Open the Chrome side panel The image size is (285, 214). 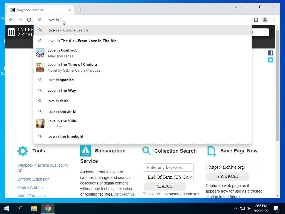[256, 20]
